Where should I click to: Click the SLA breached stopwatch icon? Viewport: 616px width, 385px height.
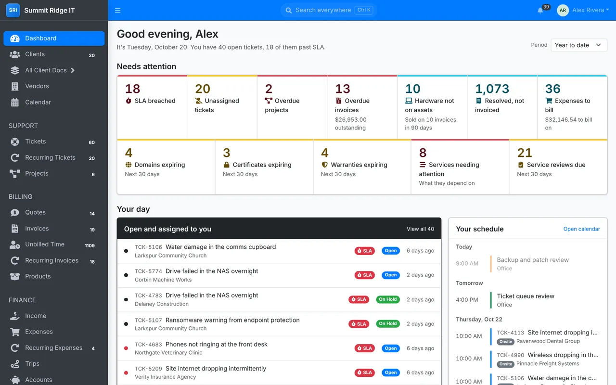coord(128,101)
